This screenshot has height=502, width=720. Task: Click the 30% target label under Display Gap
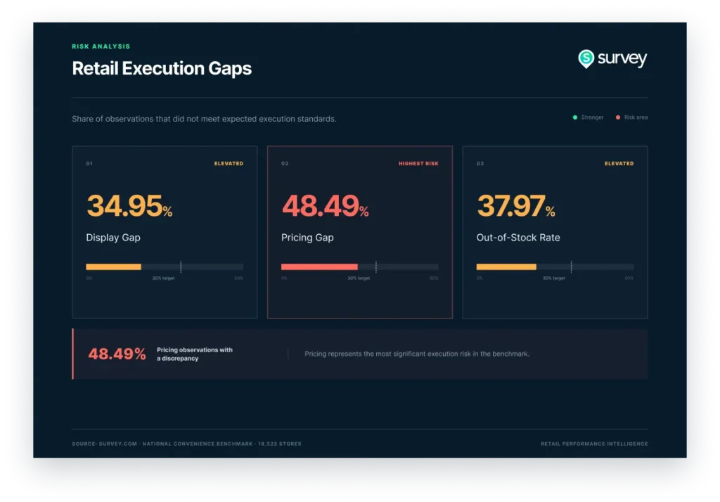(163, 278)
